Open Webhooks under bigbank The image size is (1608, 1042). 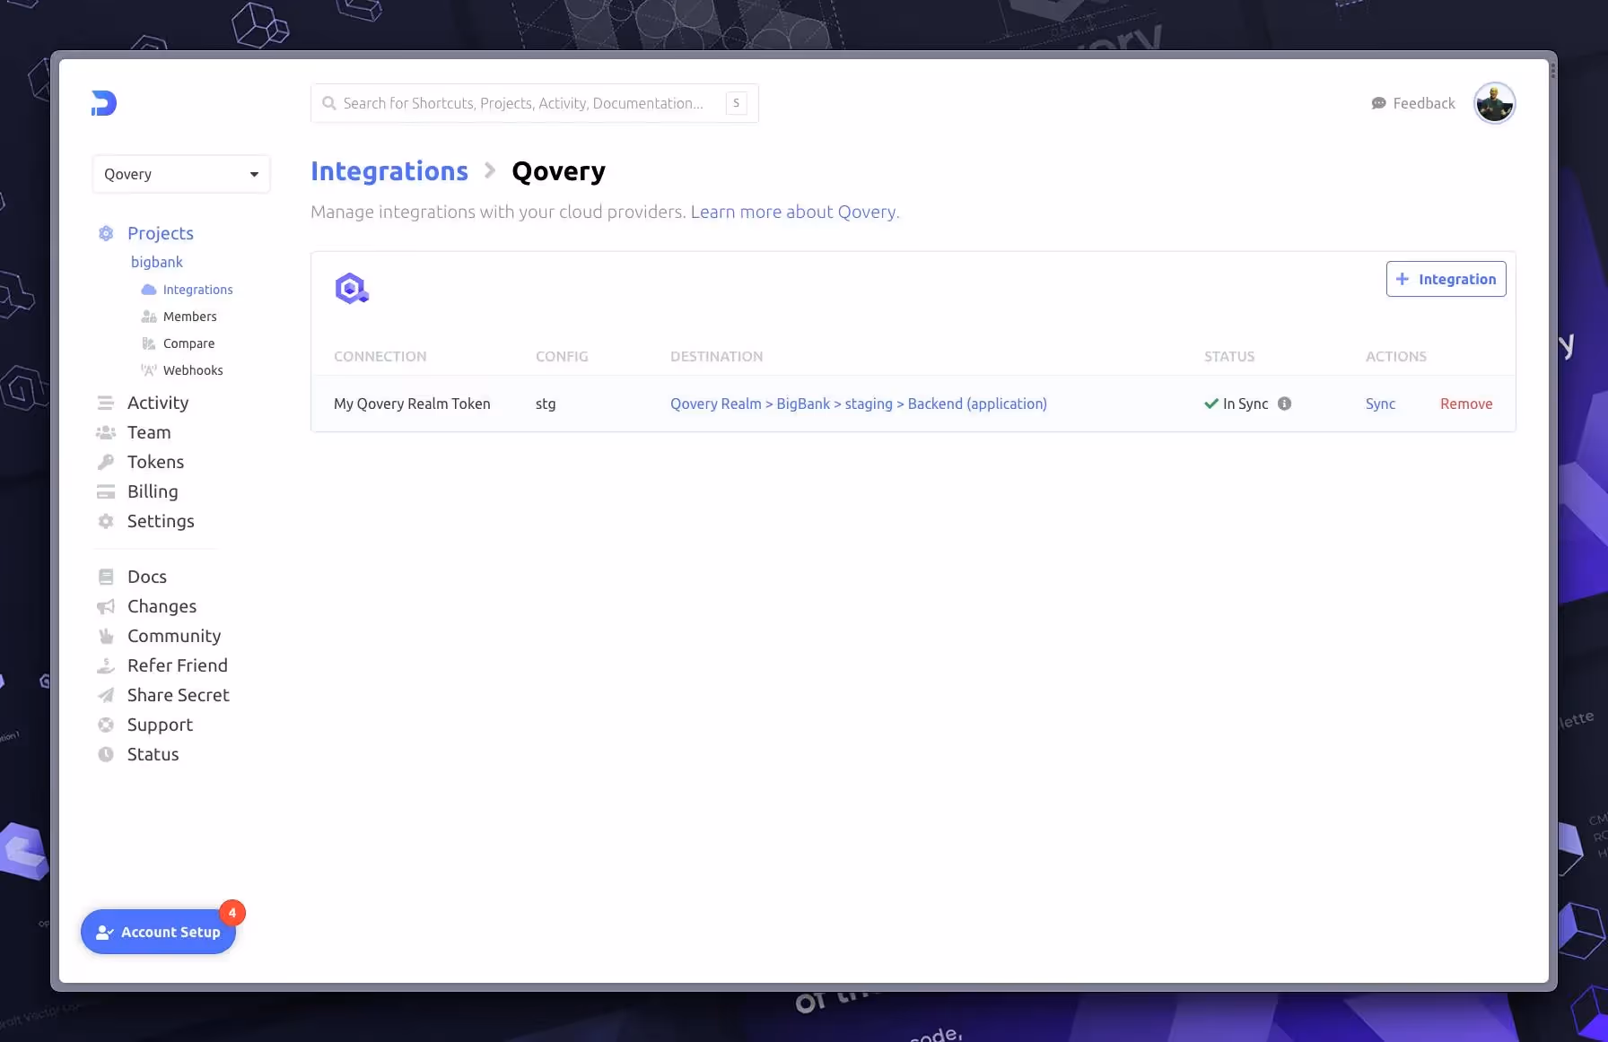pyautogui.click(x=193, y=370)
